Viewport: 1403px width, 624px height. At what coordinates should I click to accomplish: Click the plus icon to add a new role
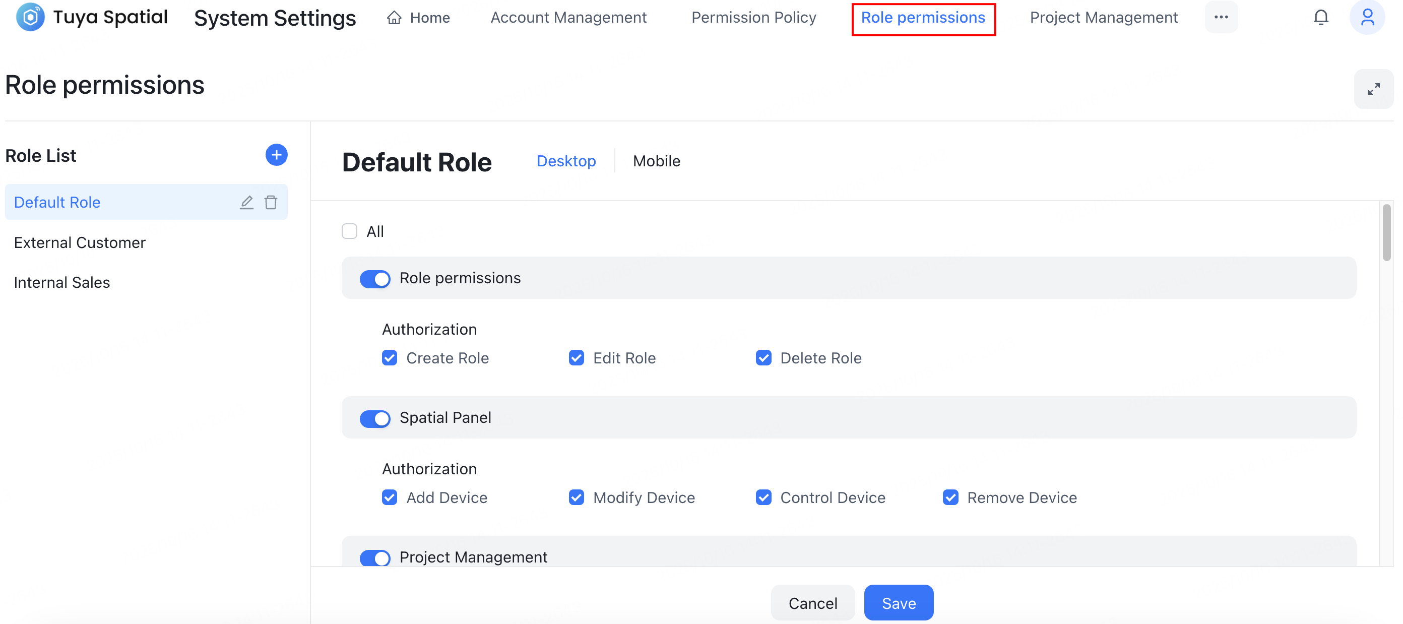pos(276,155)
